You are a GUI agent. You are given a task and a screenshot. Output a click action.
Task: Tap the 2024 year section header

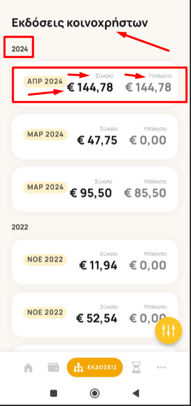tap(20, 49)
